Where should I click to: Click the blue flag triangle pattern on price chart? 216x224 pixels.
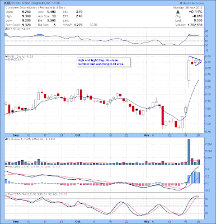coord(195,60)
